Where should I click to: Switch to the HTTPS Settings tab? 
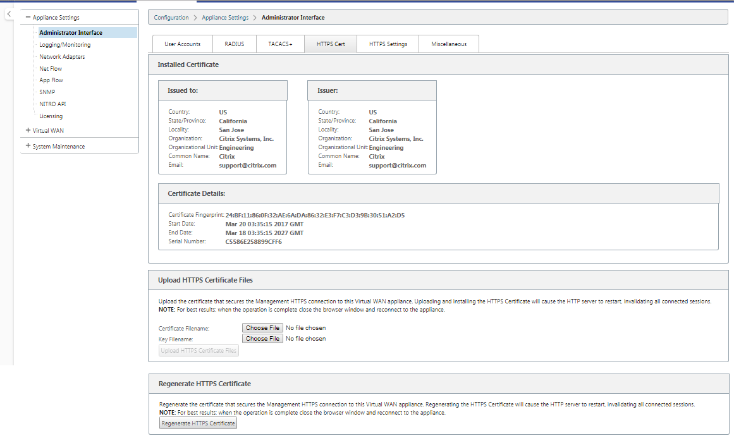(x=388, y=44)
